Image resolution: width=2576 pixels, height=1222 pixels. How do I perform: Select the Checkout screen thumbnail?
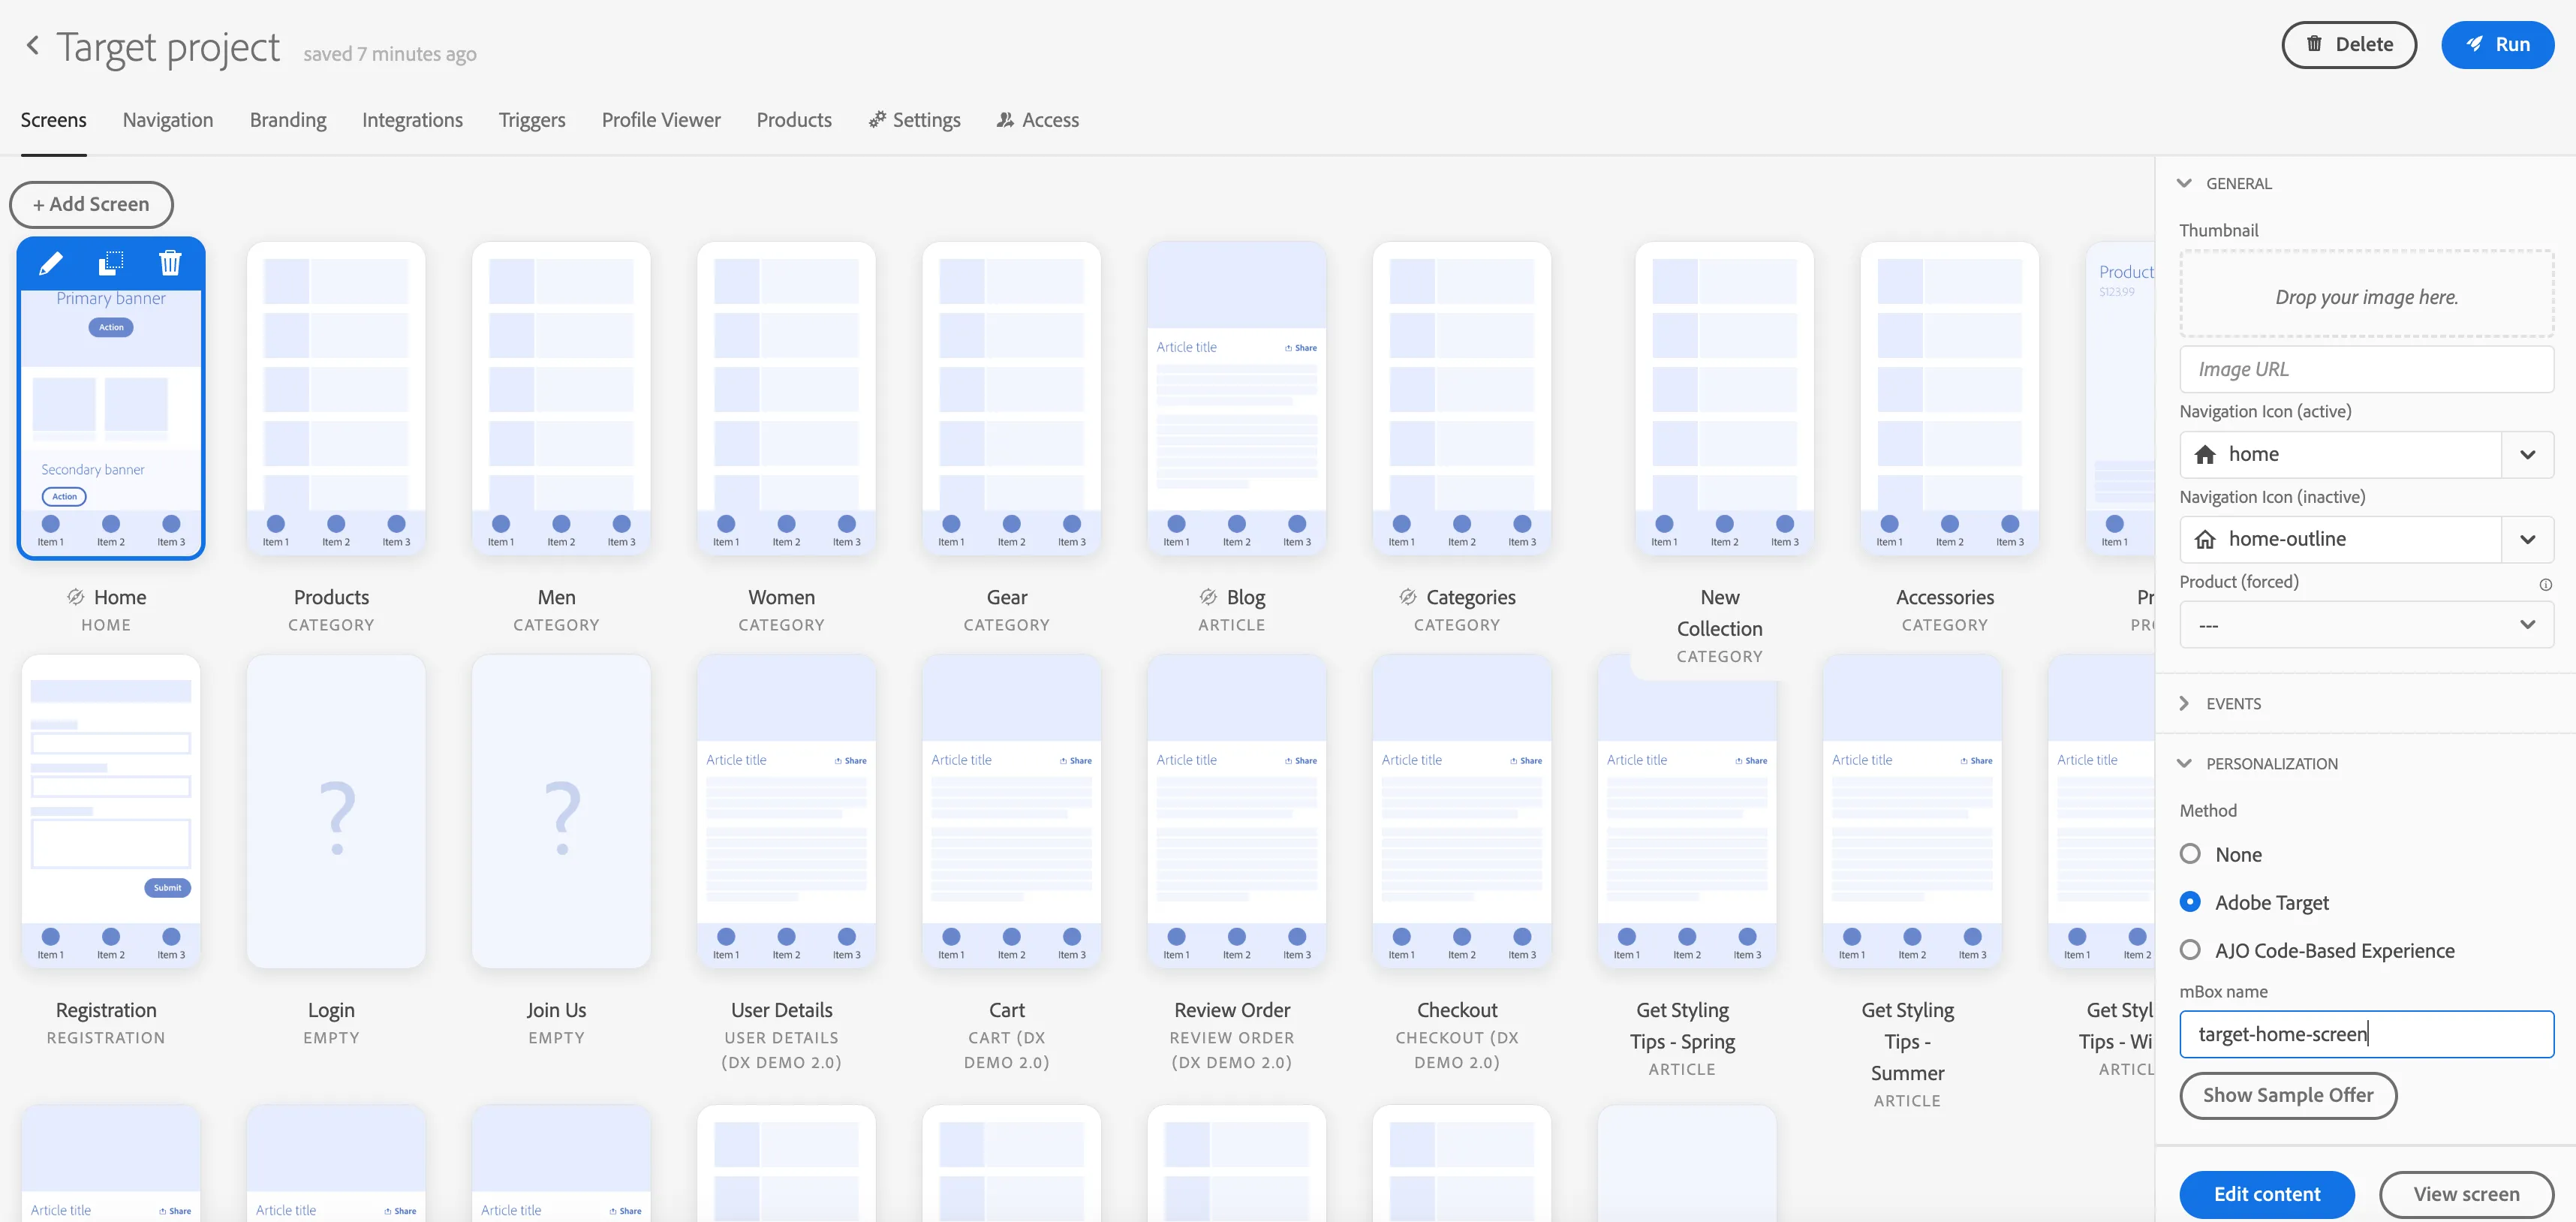coord(1462,811)
